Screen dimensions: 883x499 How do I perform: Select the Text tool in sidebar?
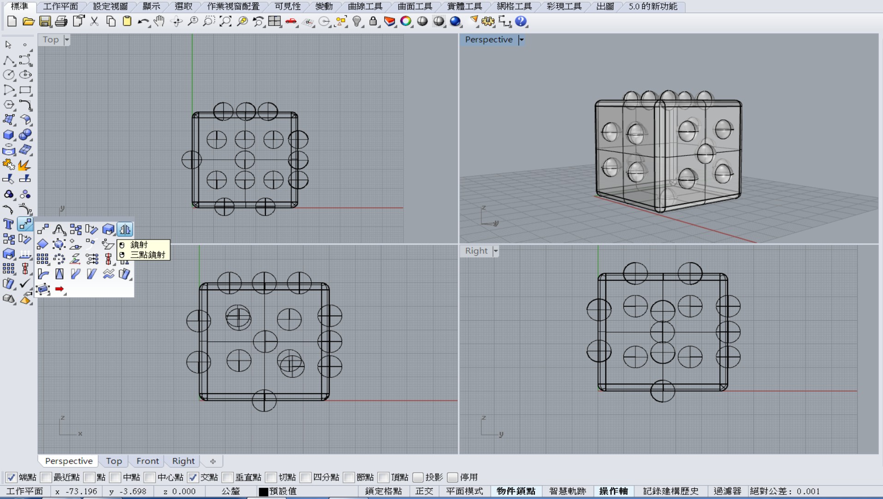8,224
